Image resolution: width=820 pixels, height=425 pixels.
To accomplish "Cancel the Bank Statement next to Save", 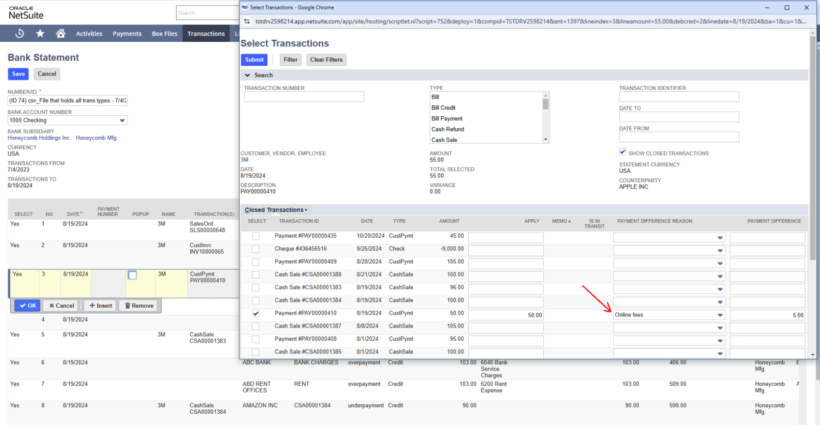I will coord(47,74).
